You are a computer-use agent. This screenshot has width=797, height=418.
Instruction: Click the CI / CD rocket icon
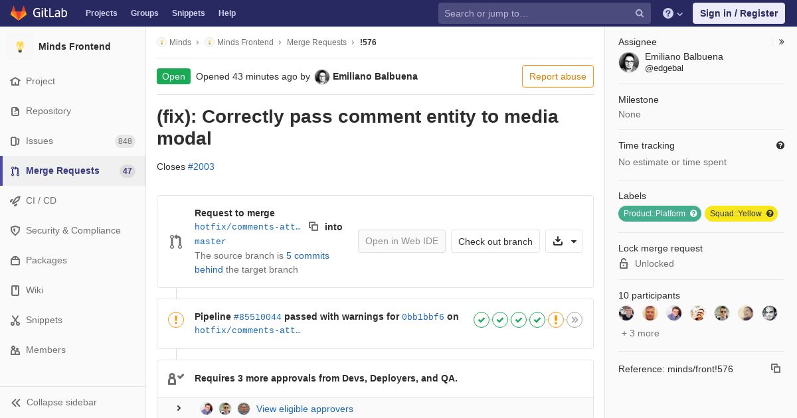(x=15, y=201)
